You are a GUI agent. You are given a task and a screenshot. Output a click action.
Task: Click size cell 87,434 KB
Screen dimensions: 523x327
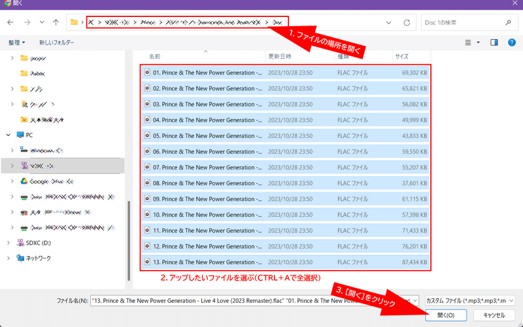414,262
